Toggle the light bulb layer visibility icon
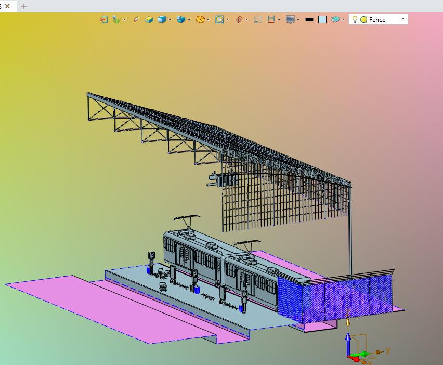 [355, 19]
